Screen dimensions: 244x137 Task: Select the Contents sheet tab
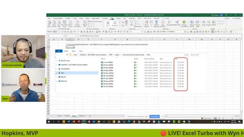click(67, 116)
